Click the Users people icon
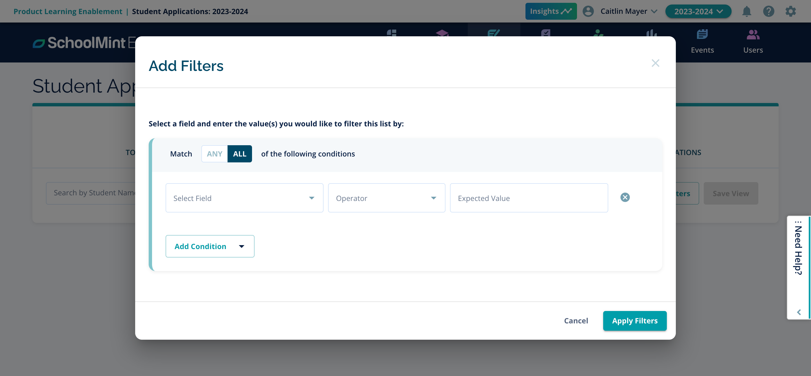 coord(753,35)
